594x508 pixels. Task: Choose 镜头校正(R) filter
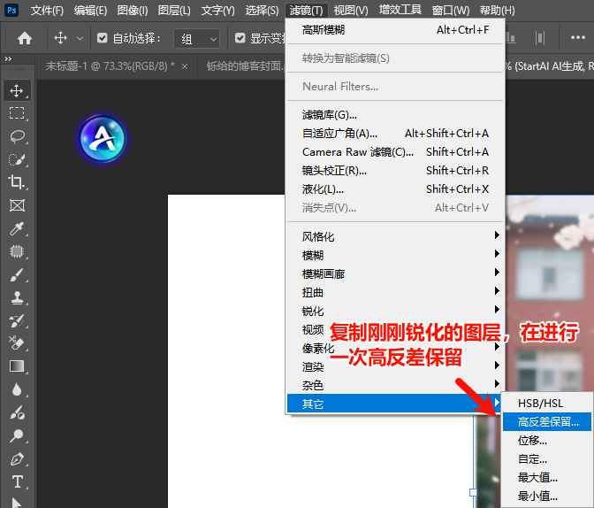(x=395, y=170)
